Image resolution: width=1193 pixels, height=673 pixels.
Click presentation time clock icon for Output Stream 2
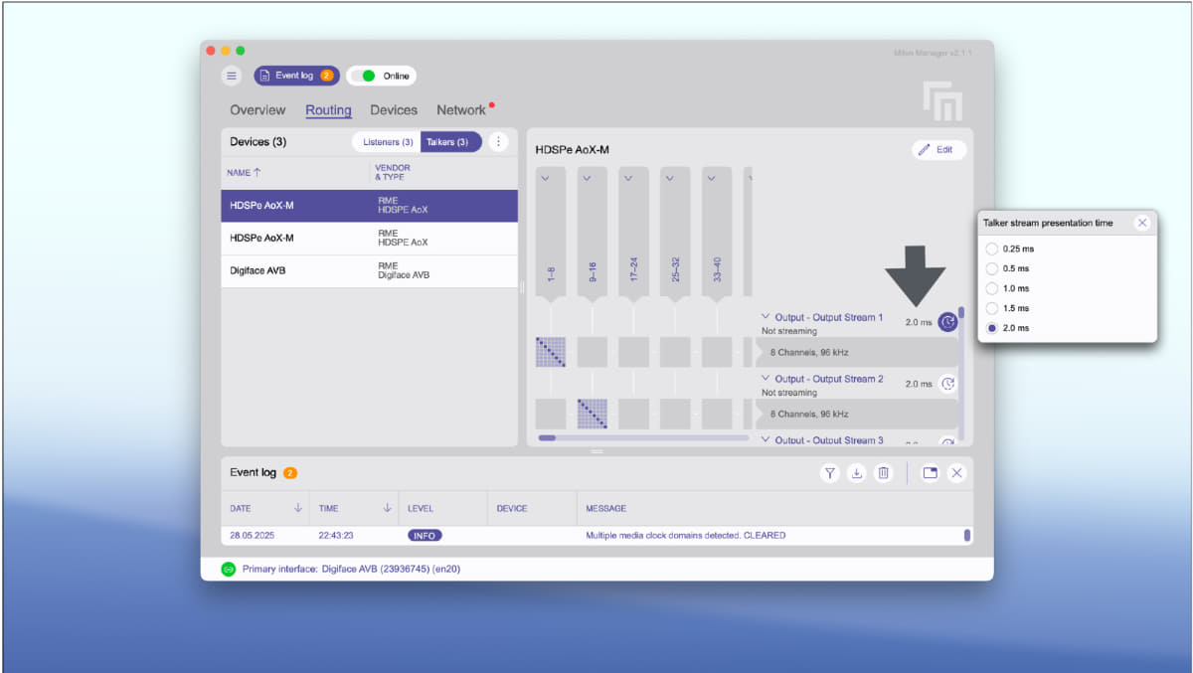point(948,384)
